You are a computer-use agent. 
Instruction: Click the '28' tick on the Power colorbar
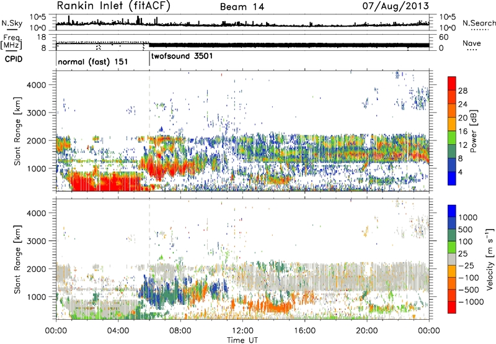tap(463, 91)
